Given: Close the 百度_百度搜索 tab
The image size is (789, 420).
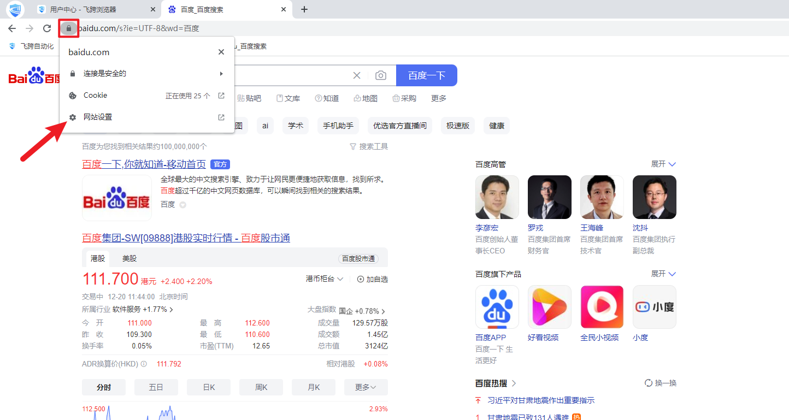Looking at the screenshot, I should pos(283,9).
